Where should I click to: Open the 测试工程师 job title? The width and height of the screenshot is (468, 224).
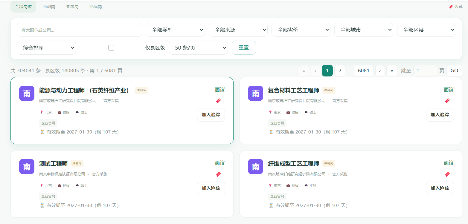[x=54, y=163]
